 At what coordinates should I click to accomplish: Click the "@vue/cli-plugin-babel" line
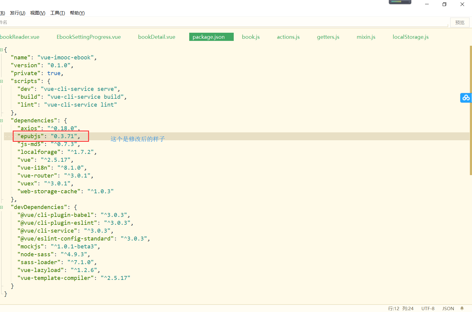coord(74,215)
